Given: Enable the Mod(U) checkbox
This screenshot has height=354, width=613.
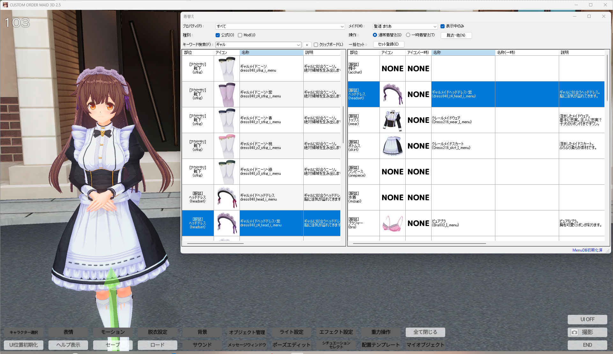Looking at the screenshot, I should pos(240,35).
